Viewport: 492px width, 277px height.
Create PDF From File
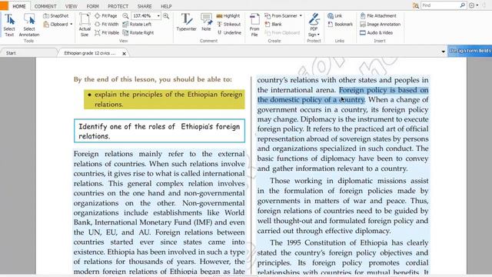click(x=254, y=25)
